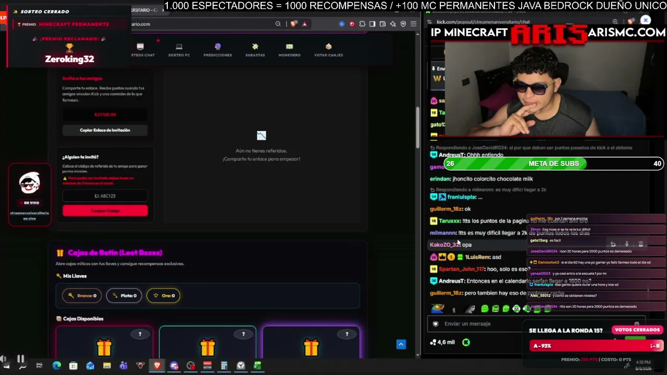Go to the Sorteo PC tab

(x=179, y=50)
